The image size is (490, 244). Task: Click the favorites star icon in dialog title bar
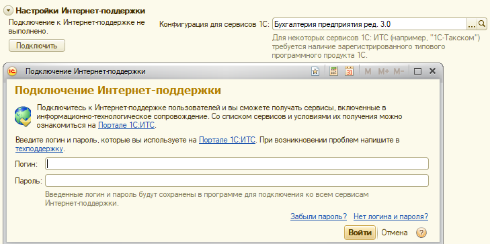click(315, 71)
